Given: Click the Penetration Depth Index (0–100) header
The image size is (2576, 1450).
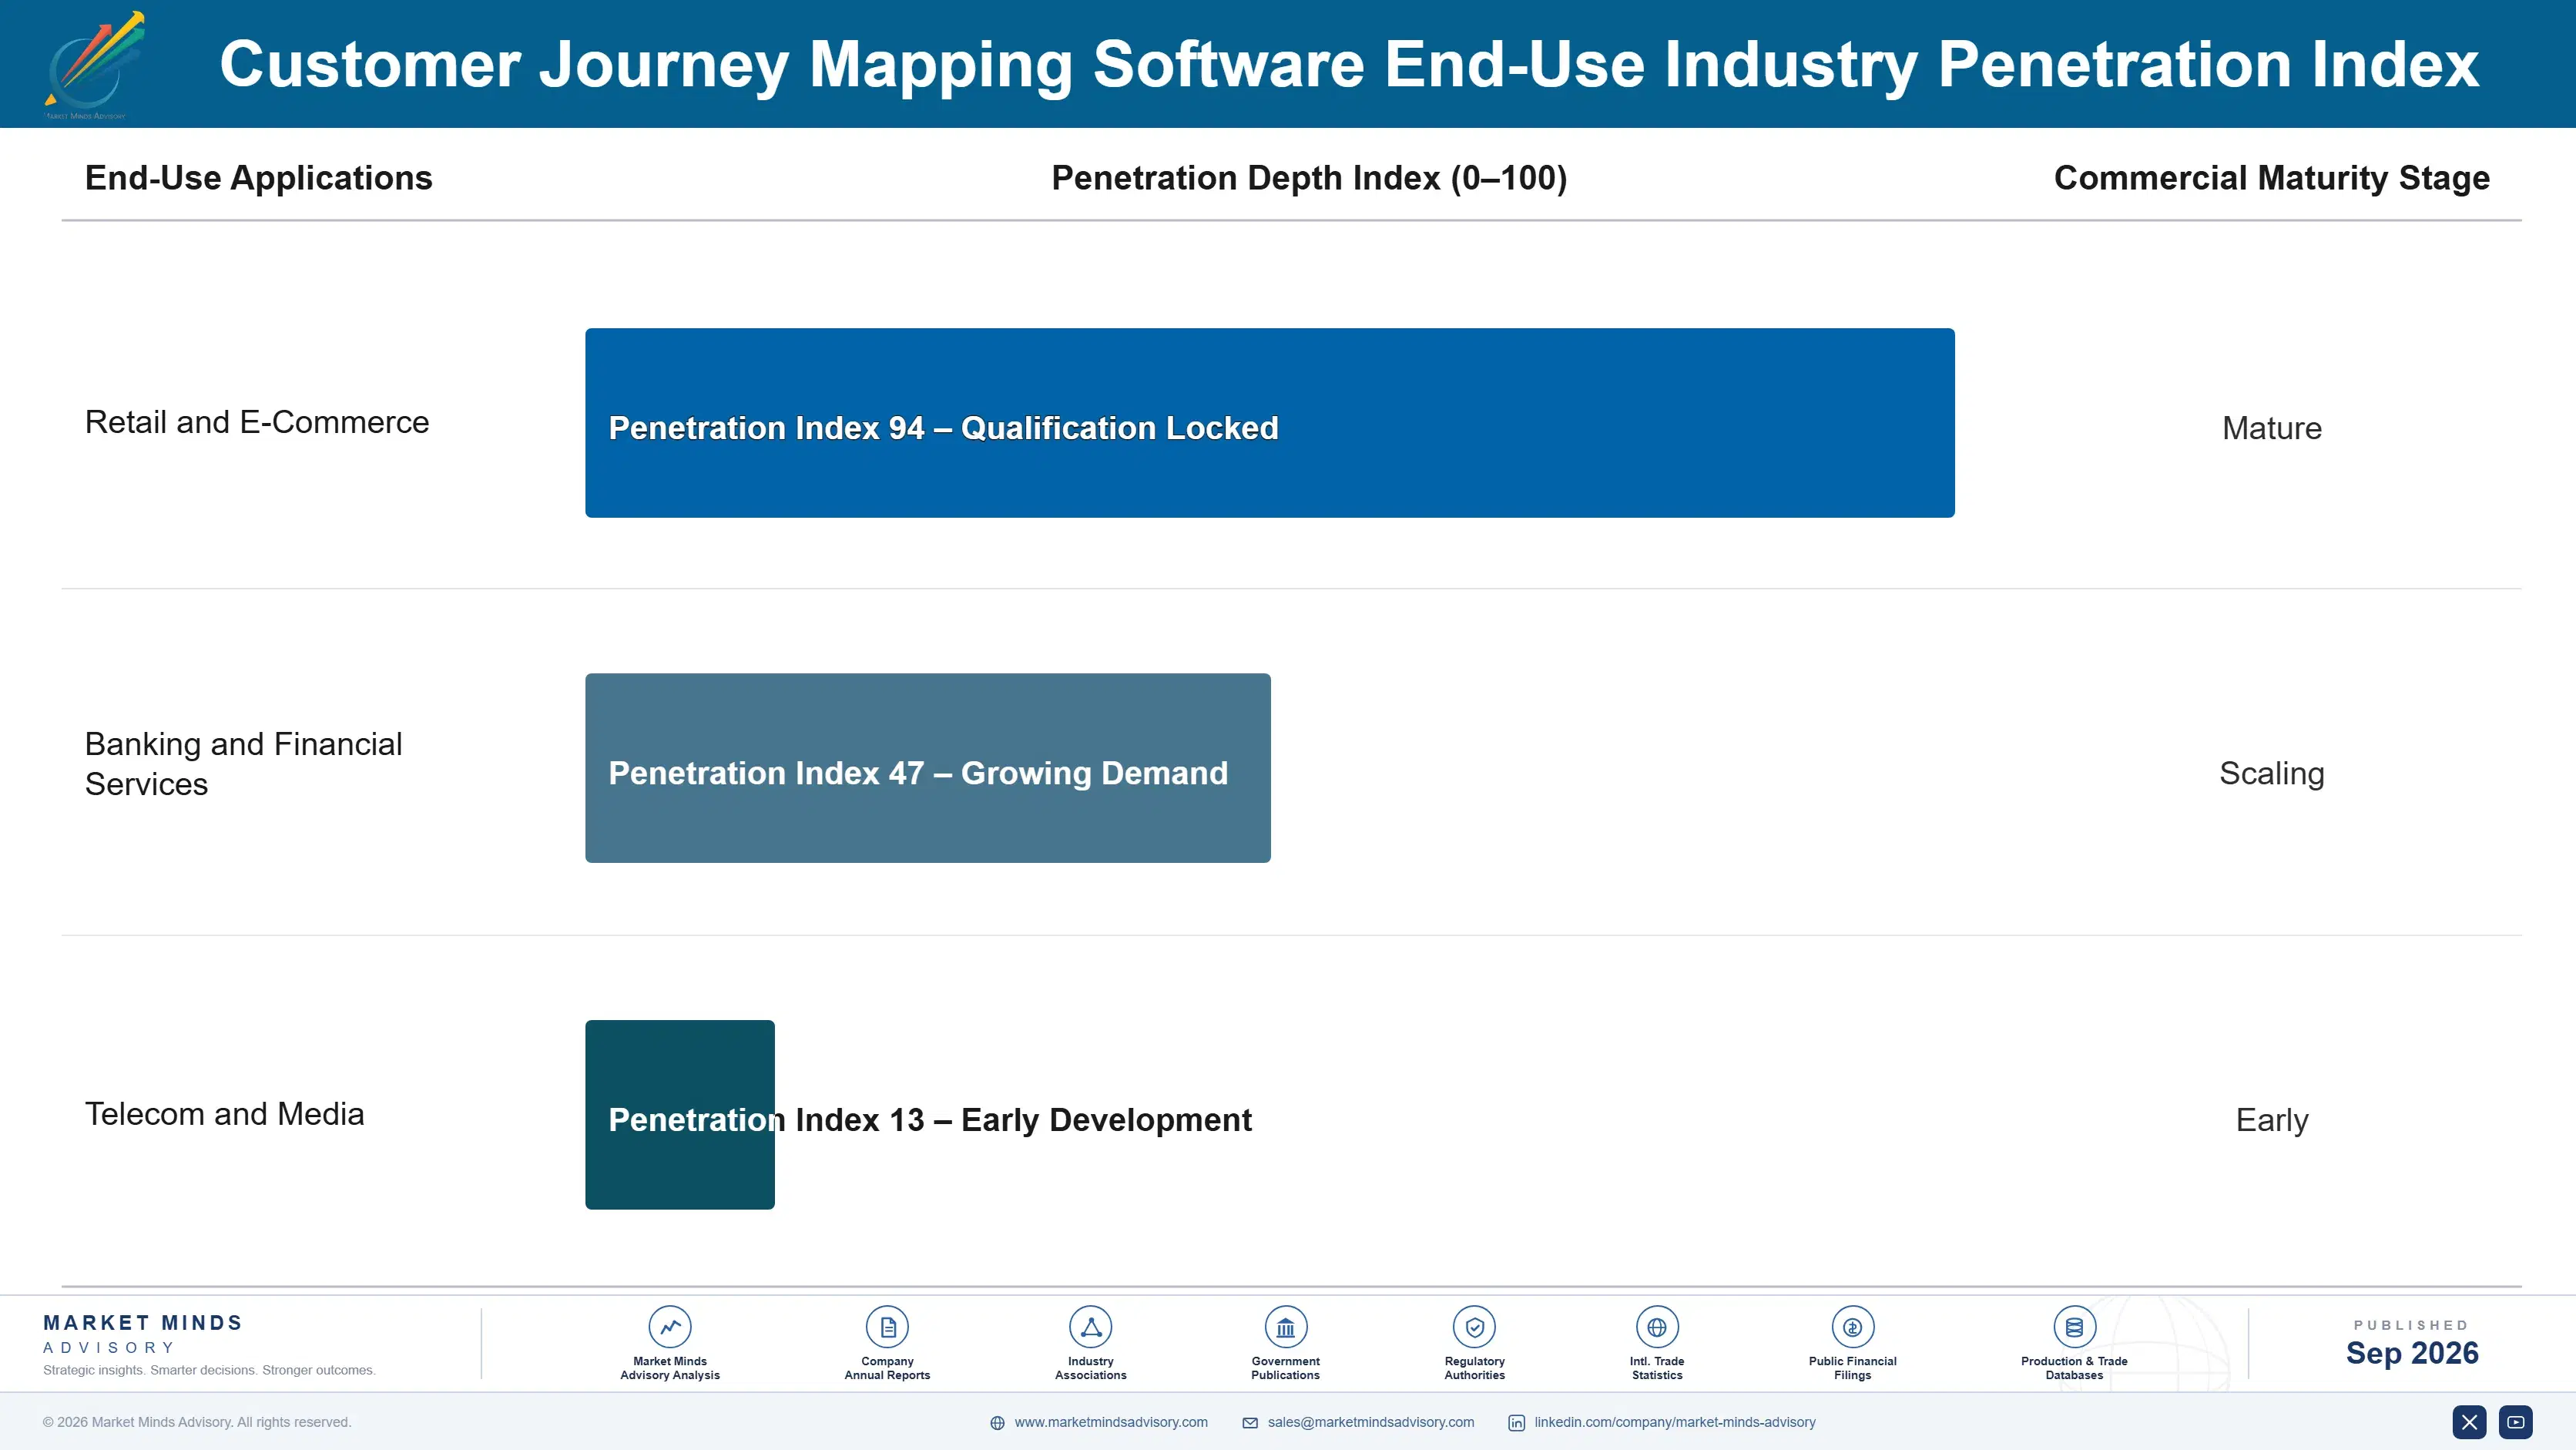Looking at the screenshot, I should [1309, 178].
